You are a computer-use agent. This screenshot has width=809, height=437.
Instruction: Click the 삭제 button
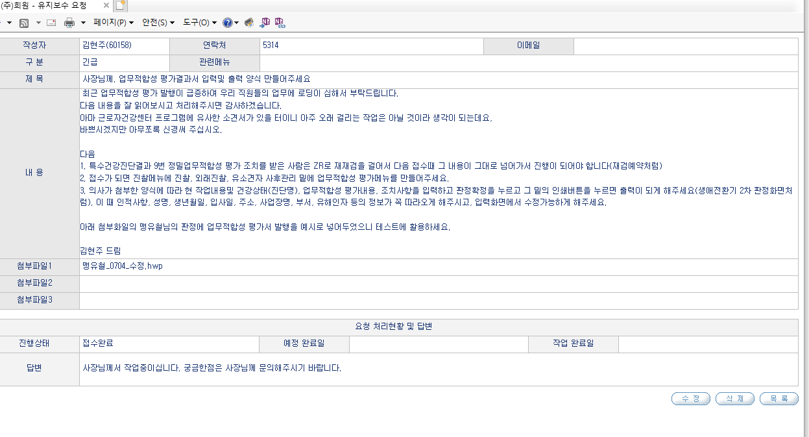point(735,399)
